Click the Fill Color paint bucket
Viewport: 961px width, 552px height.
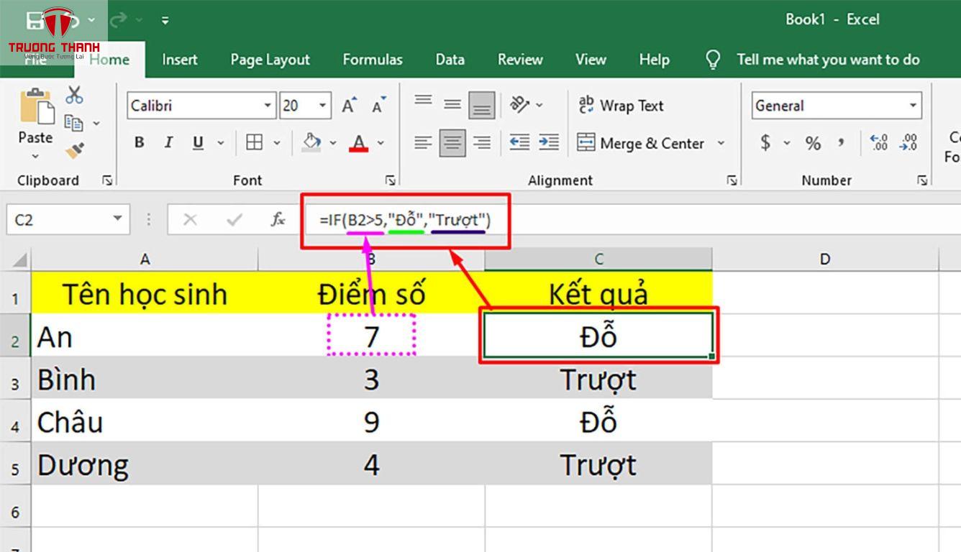pyautogui.click(x=311, y=142)
